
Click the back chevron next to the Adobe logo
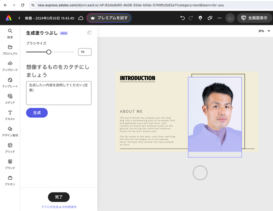19,18
